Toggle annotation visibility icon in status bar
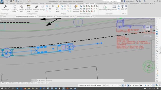 [x=131, y=85]
